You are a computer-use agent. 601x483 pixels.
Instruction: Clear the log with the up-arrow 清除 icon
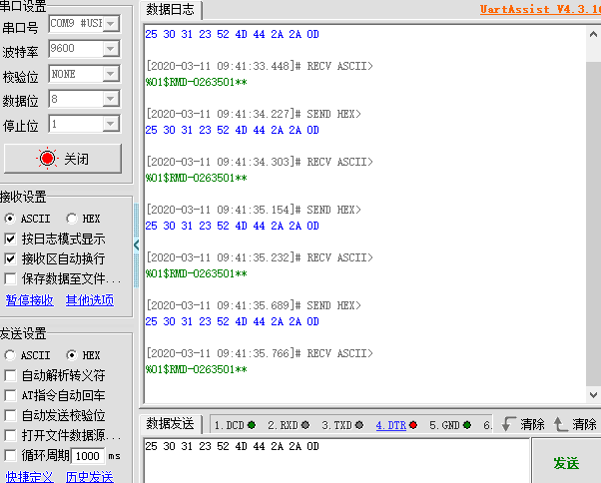[575, 424]
